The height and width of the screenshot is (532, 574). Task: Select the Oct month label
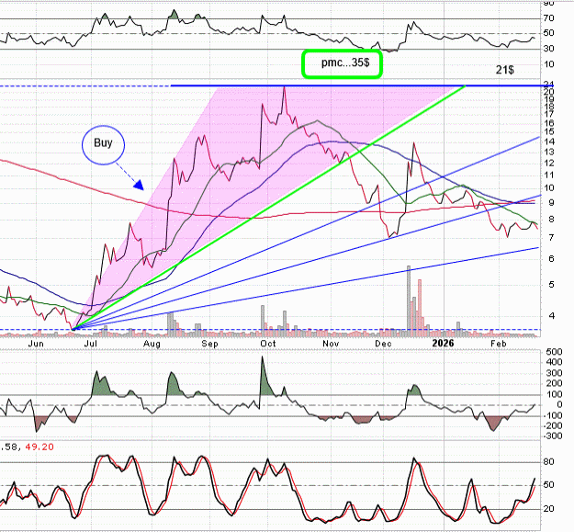click(268, 343)
